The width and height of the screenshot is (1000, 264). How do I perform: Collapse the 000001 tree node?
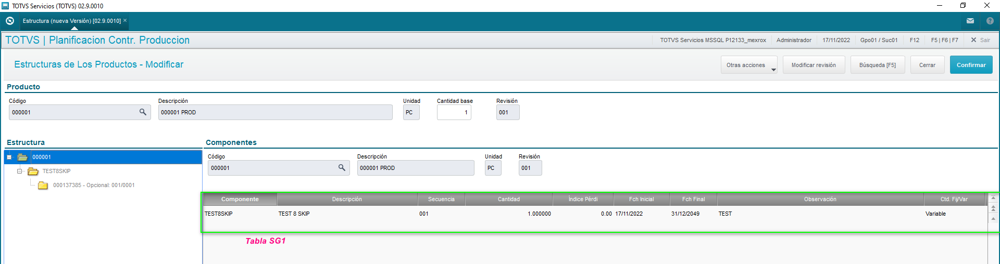point(9,157)
